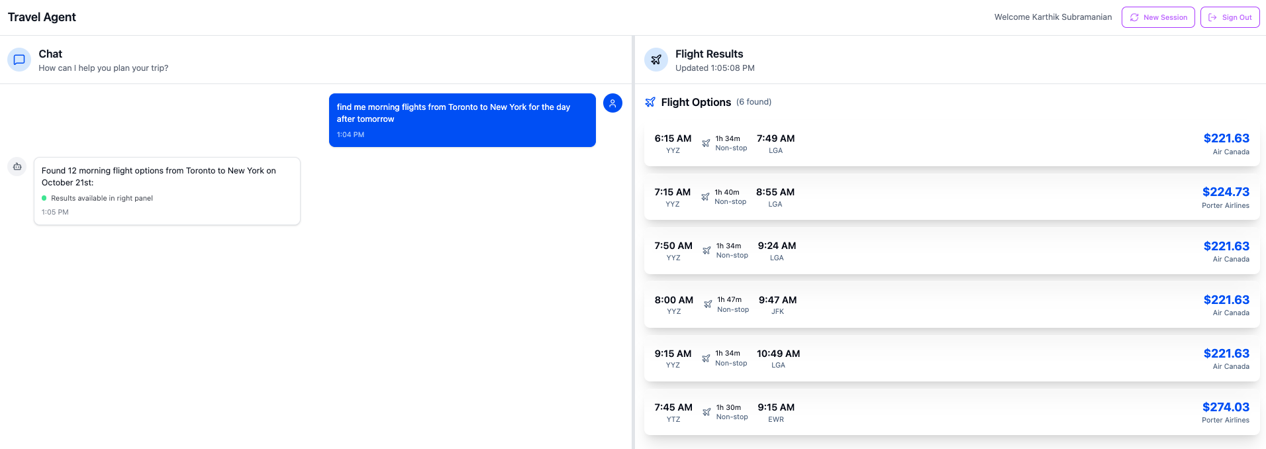Screen dimensions: 1266x449
Task: Click the Flight Options plane icon
Action: (x=650, y=102)
